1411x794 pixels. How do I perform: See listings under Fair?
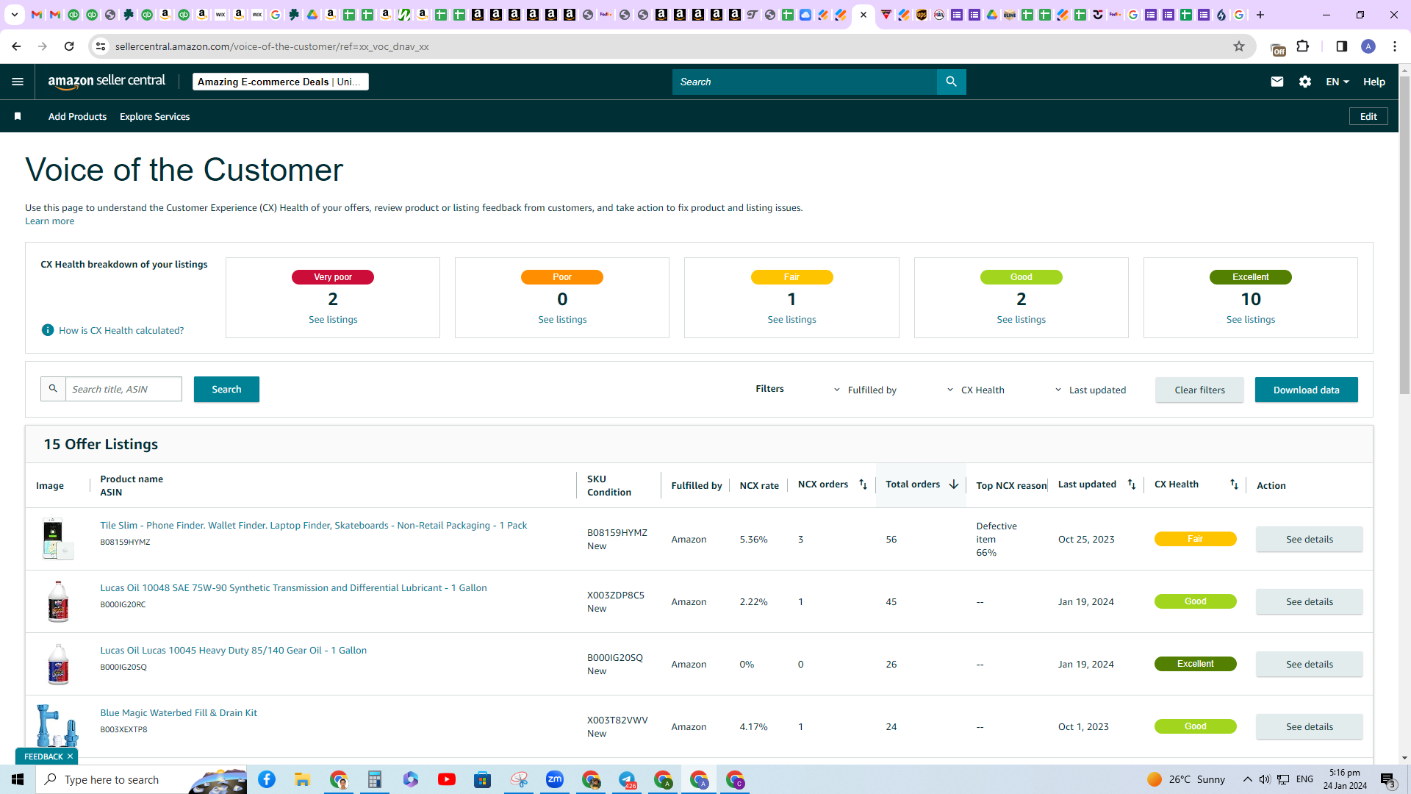791,319
